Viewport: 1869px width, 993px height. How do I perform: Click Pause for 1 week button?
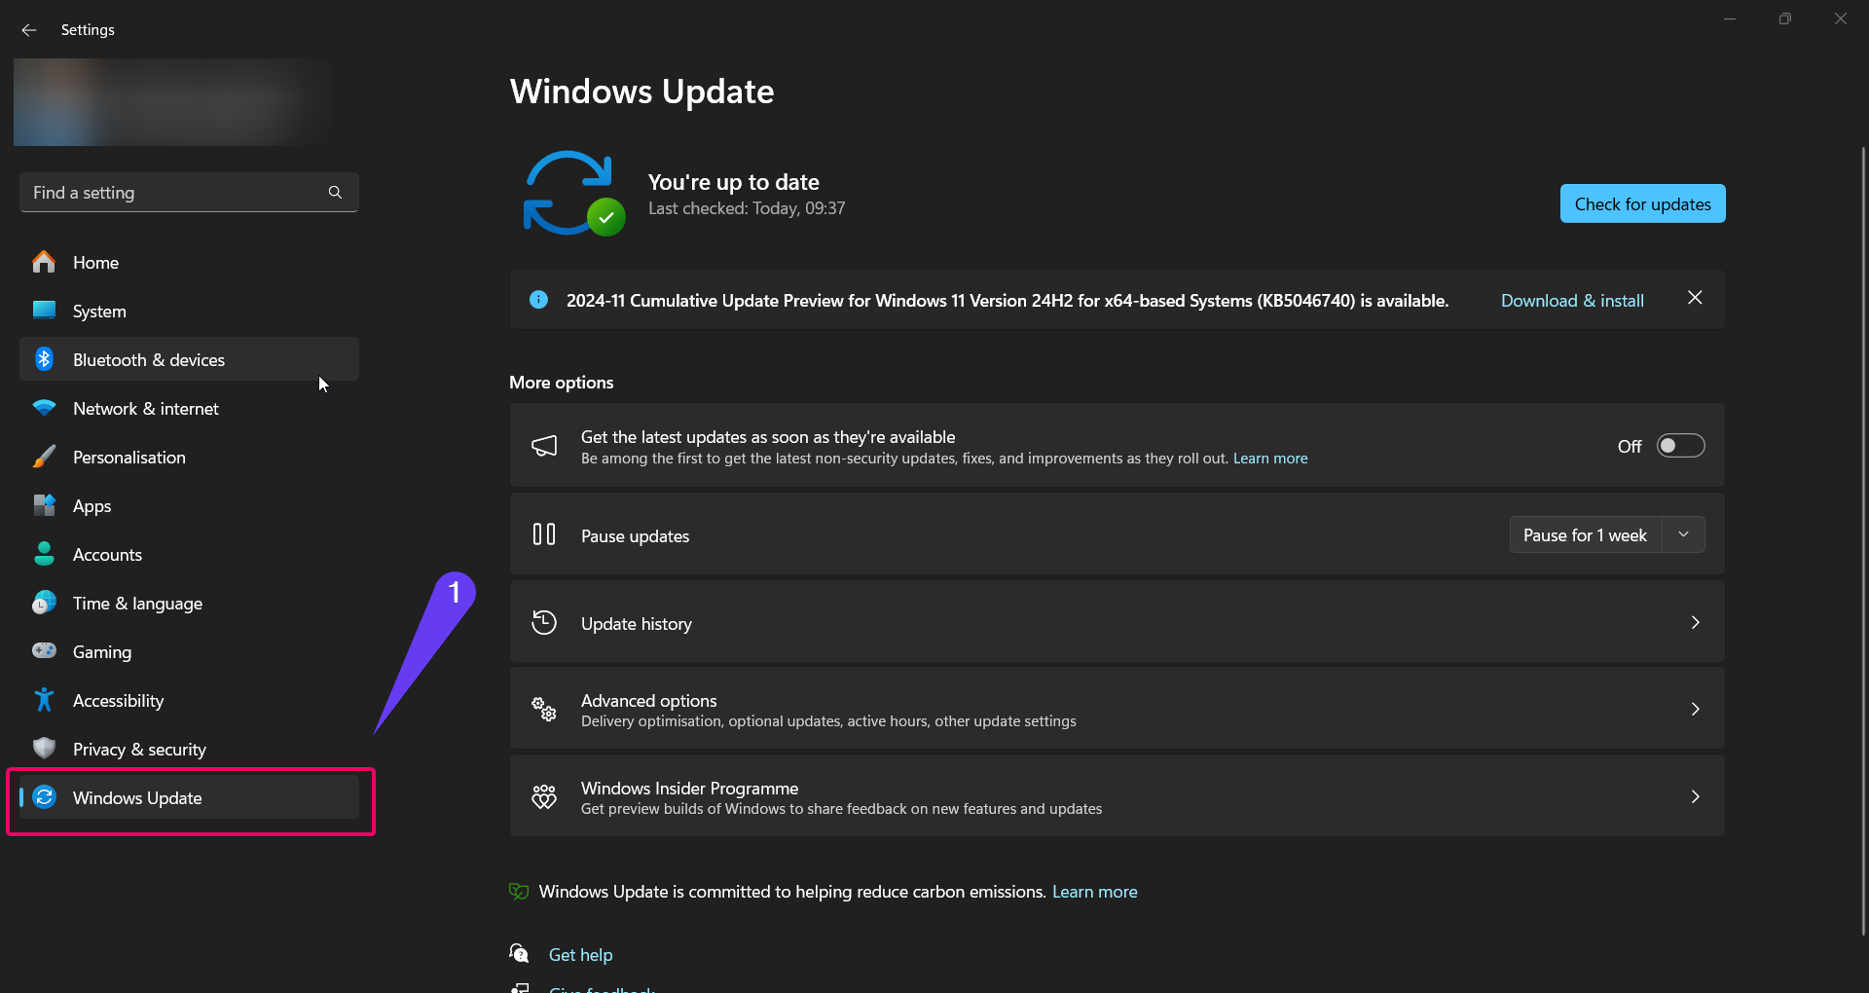point(1585,534)
